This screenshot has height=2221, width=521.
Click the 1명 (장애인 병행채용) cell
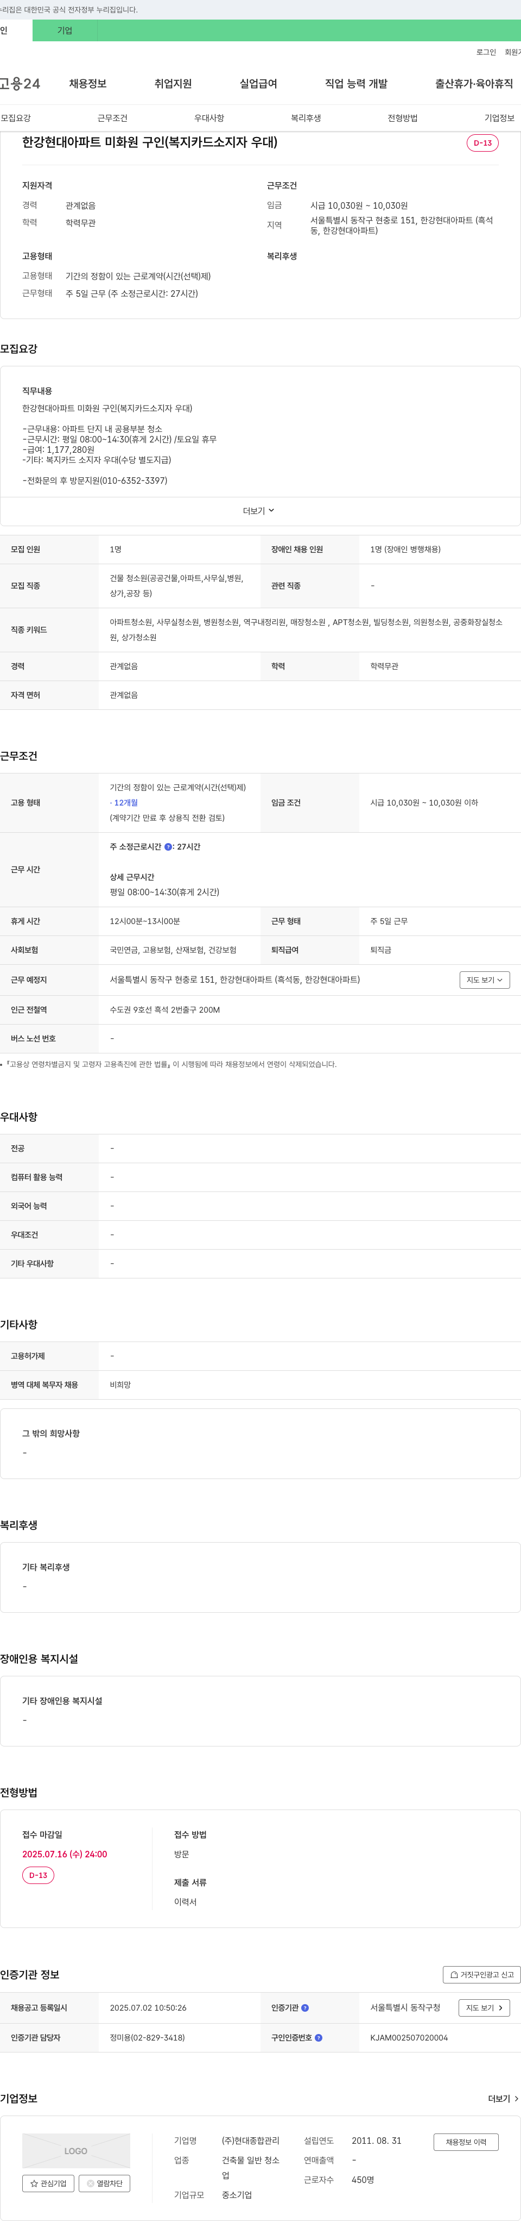pos(405,549)
